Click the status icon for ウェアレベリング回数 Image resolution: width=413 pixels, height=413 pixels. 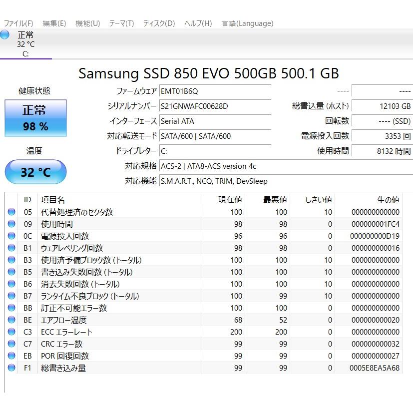pyautogui.click(x=11, y=248)
